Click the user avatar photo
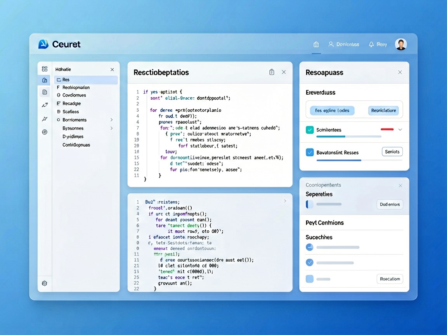Viewport: 447px width, 335px height. coord(401,45)
